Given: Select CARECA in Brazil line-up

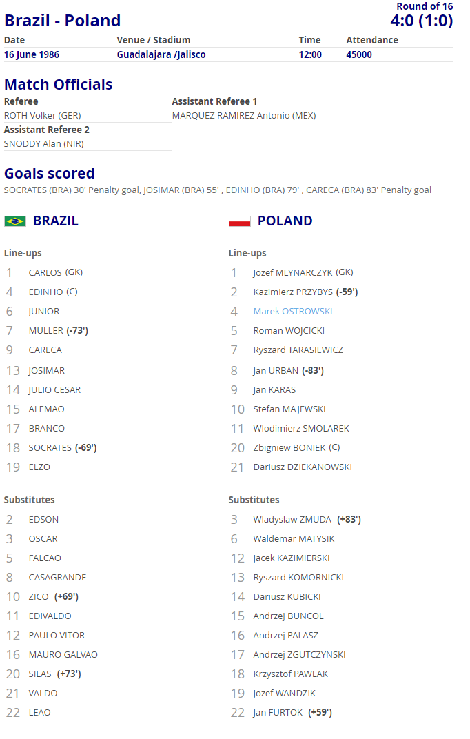Looking at the screenshot, I should coord(45,350).
